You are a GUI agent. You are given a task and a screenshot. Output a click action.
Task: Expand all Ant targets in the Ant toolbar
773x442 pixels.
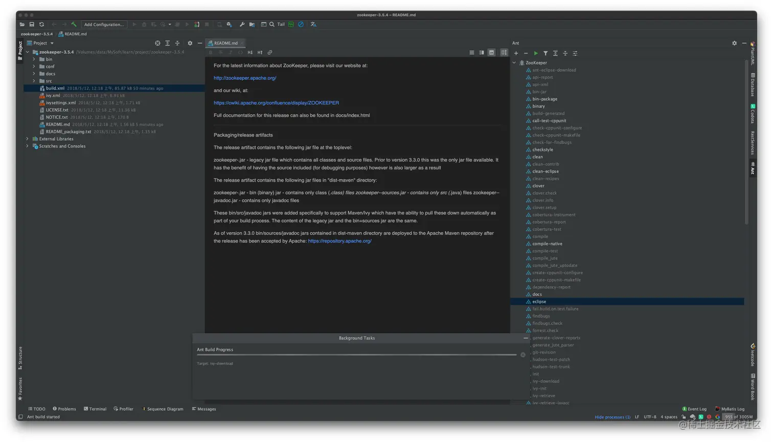(x=555, y=53)
